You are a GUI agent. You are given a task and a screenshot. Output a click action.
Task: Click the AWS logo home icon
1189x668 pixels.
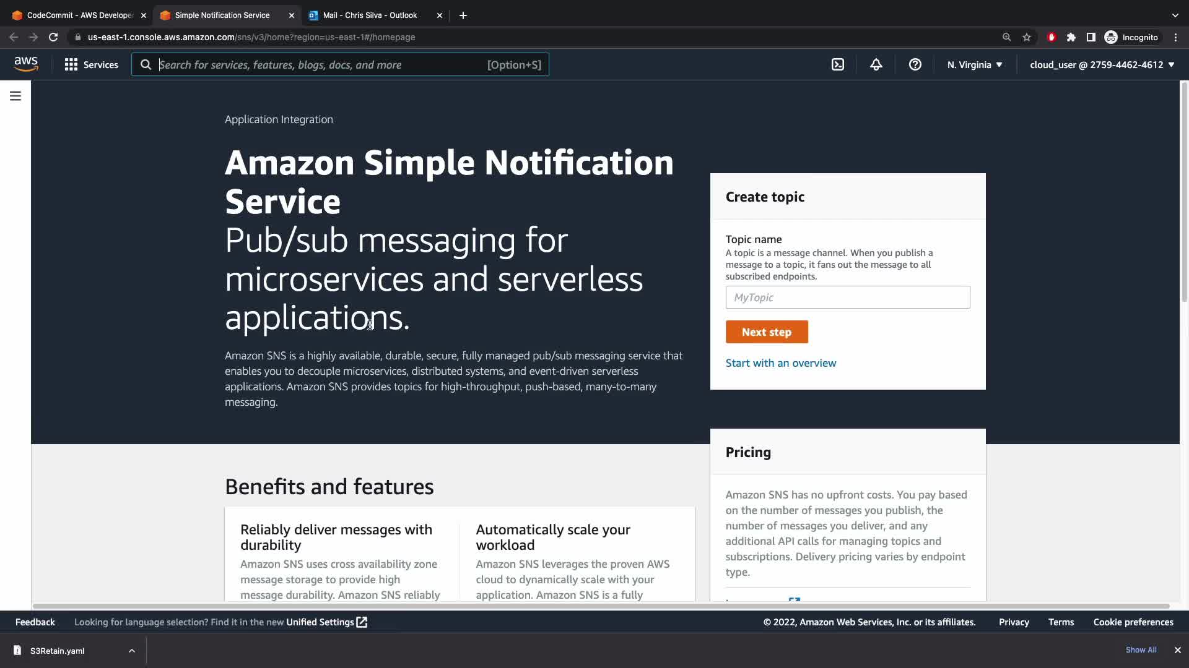tap(26, 64)
